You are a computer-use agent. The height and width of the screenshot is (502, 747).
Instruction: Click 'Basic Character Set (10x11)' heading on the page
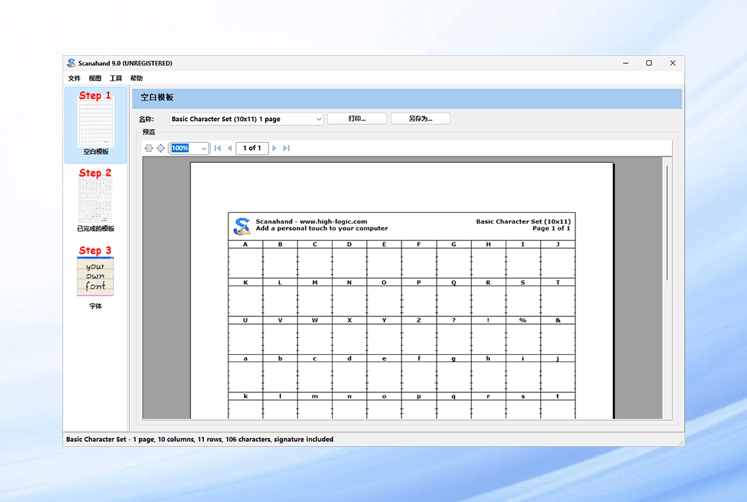point(523,222)
